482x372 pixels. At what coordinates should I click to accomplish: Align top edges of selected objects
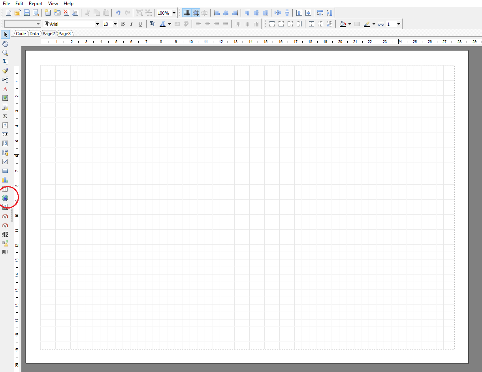click(x=247, y=13)
